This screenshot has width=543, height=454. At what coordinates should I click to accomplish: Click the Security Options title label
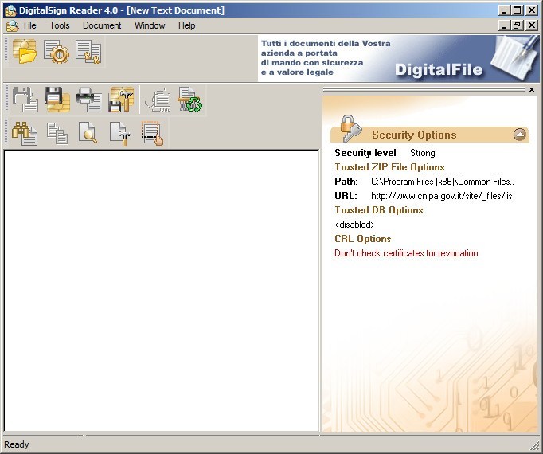tap(414, 135)
